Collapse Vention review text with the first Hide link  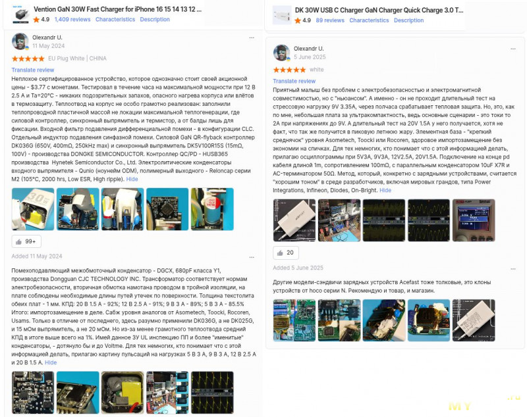132,179
